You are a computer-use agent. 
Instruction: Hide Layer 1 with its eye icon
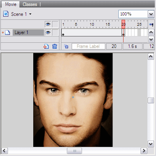(x=48, y=32)
